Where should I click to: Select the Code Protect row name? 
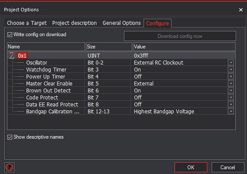[x=42, y=98]
